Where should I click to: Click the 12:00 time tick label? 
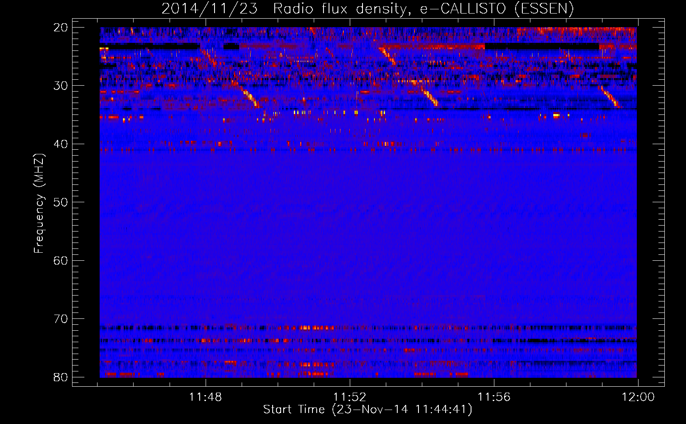click(x=638, y=397)
